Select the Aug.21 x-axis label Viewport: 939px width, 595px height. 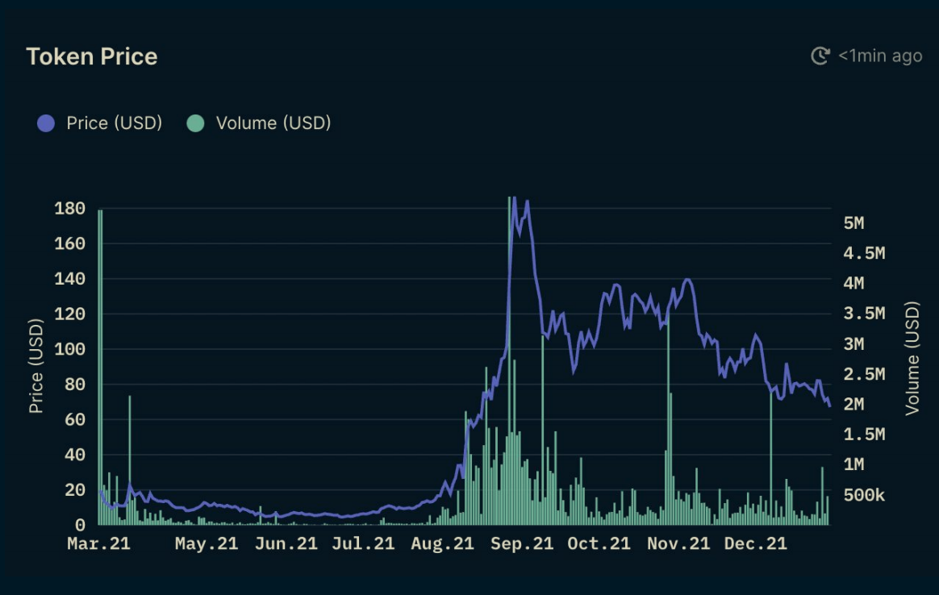click(x=443, y=543)
